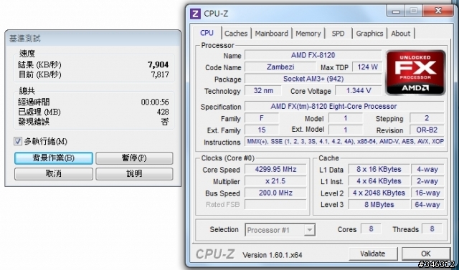Click the Cores count value
This screenshot has height=270, width=459.
point(371,228)
